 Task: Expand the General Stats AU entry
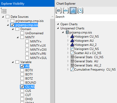point(68,61)
